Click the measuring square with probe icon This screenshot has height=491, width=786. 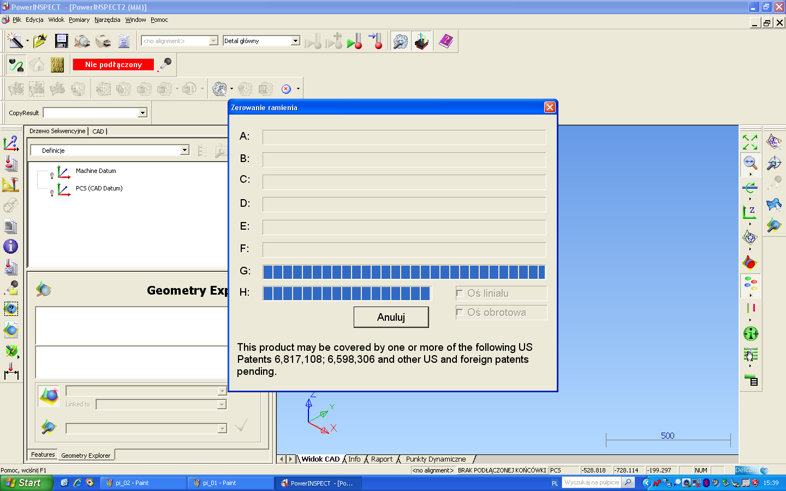click(11, 185)
